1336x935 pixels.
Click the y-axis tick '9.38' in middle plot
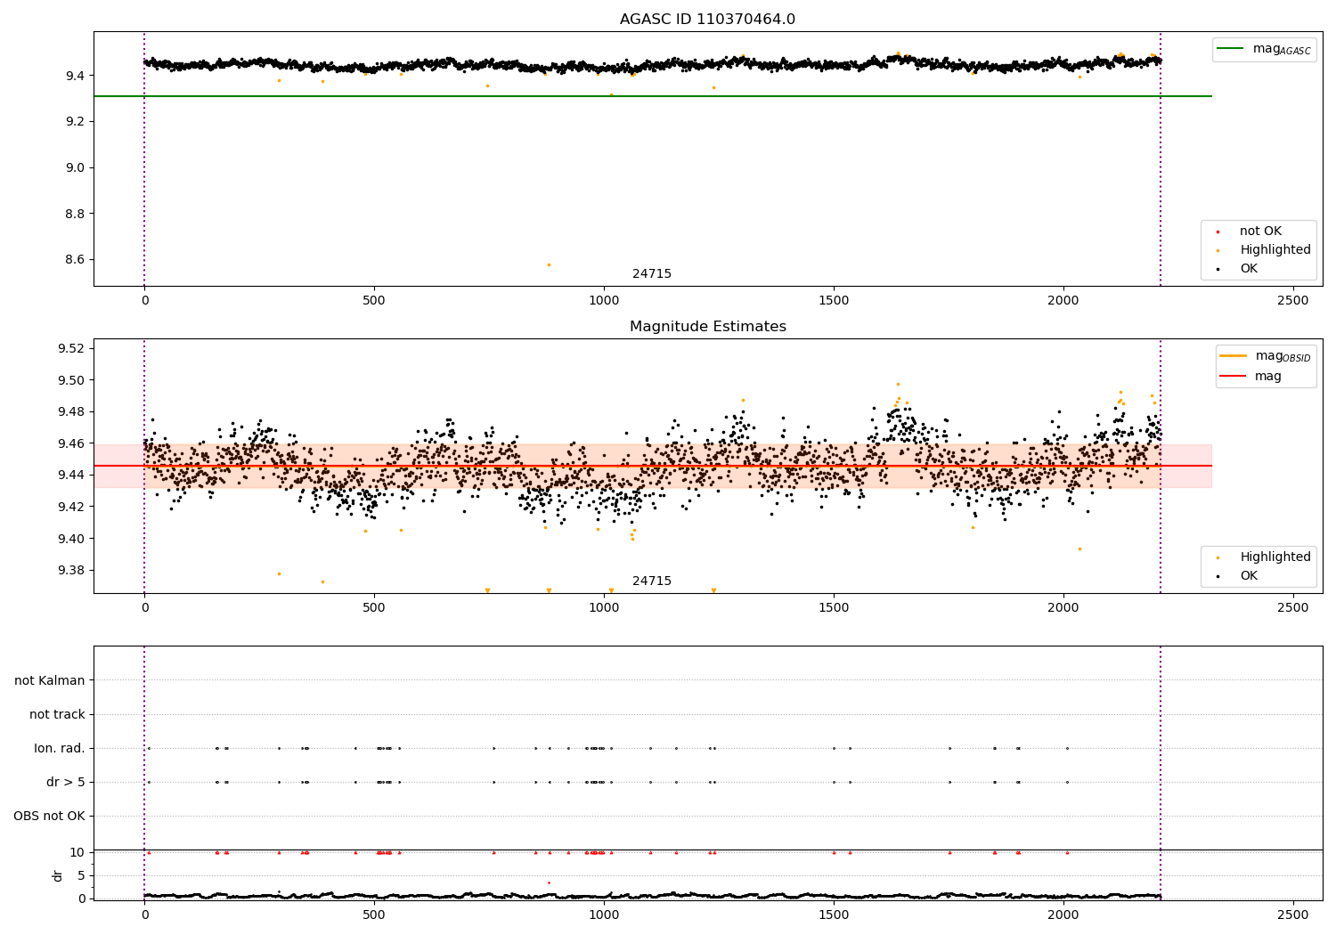[x=72, y=571]
